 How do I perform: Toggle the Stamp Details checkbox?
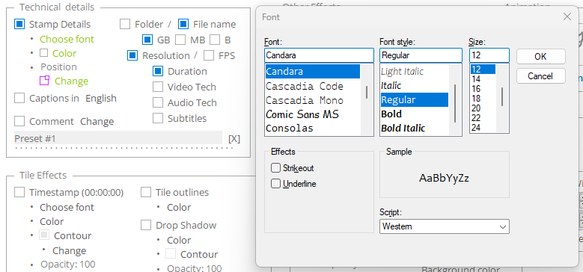point(19,24)
